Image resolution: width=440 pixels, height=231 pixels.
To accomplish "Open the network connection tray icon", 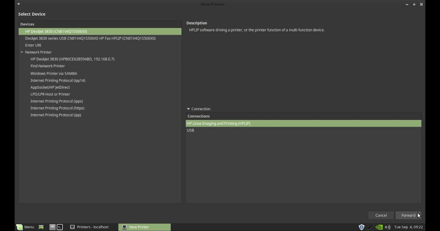I will click(x=370, y=227).
